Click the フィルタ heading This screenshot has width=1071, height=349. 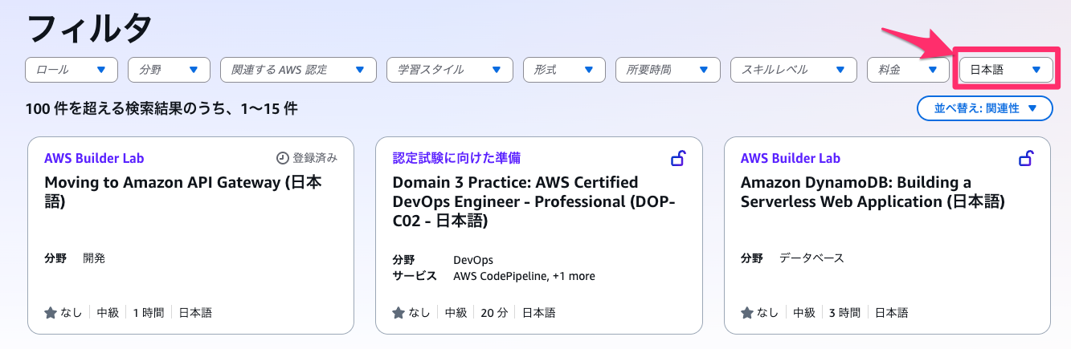click(x=89, y=30)
